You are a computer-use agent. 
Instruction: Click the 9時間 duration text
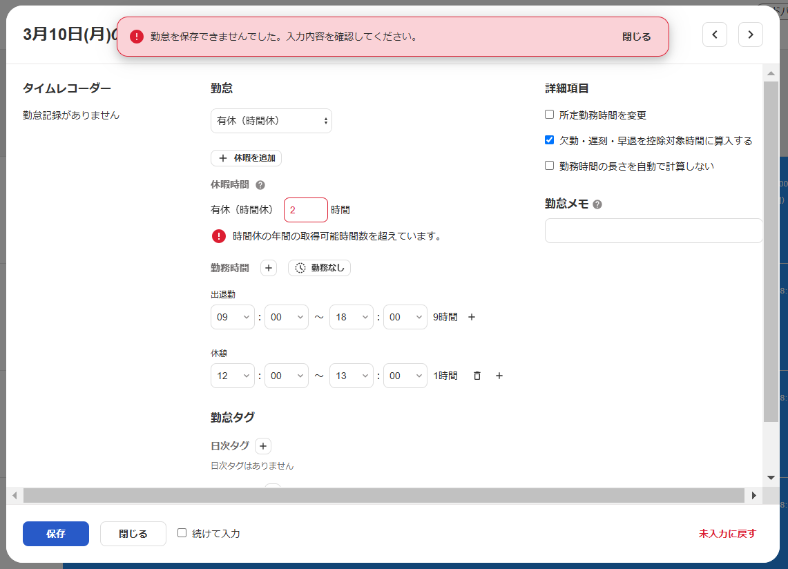[445, 317]
